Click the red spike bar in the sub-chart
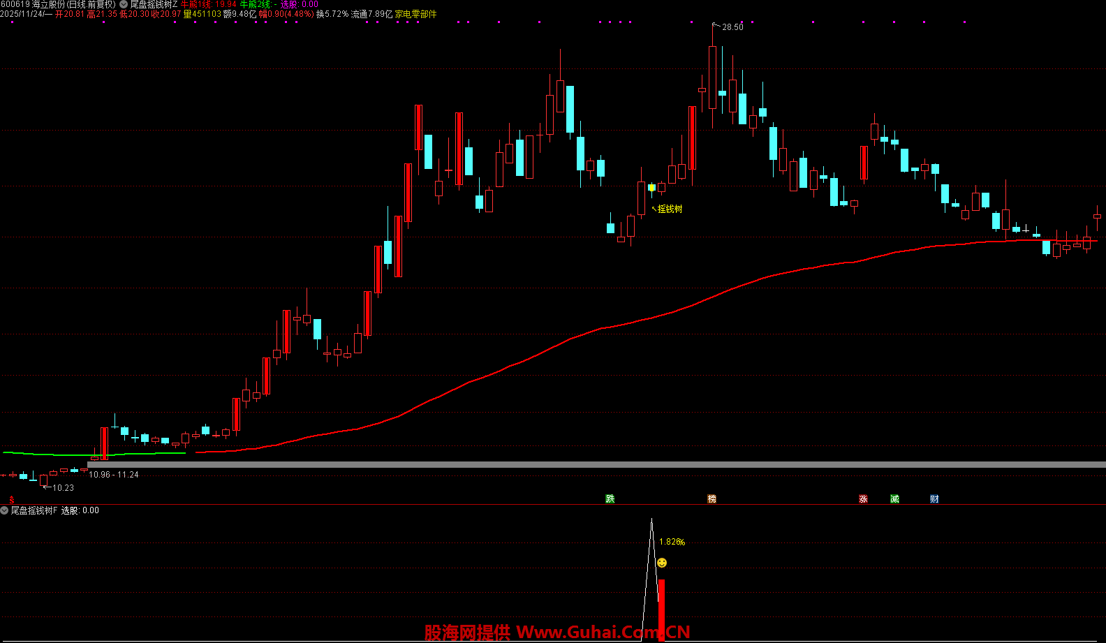 661,607
